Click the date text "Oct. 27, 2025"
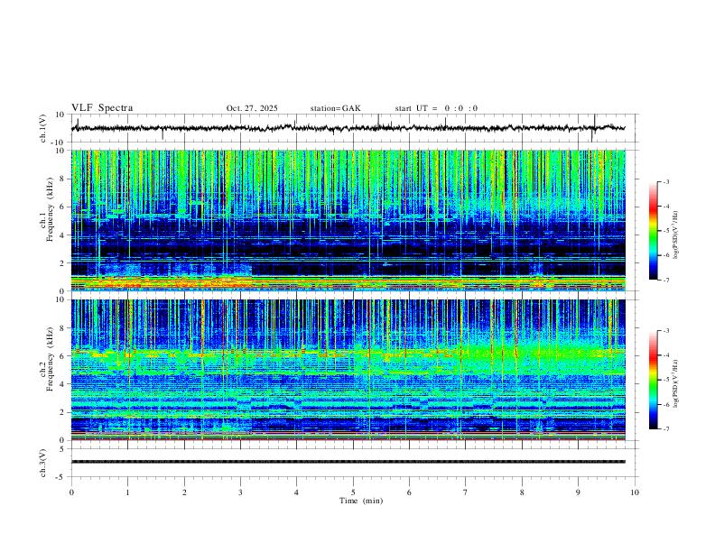 252,108
